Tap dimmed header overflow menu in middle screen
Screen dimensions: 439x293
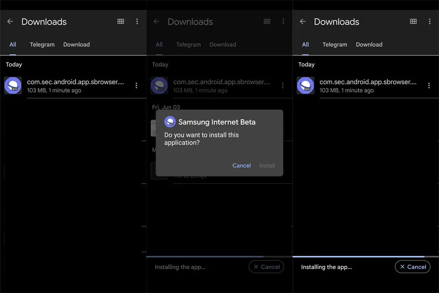coord(284,22)
